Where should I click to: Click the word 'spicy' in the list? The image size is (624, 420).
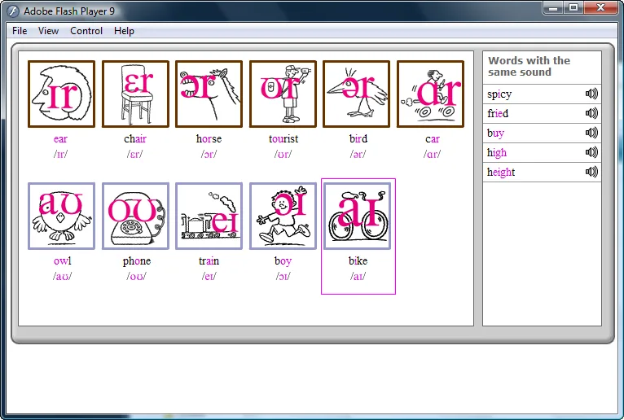499,94
